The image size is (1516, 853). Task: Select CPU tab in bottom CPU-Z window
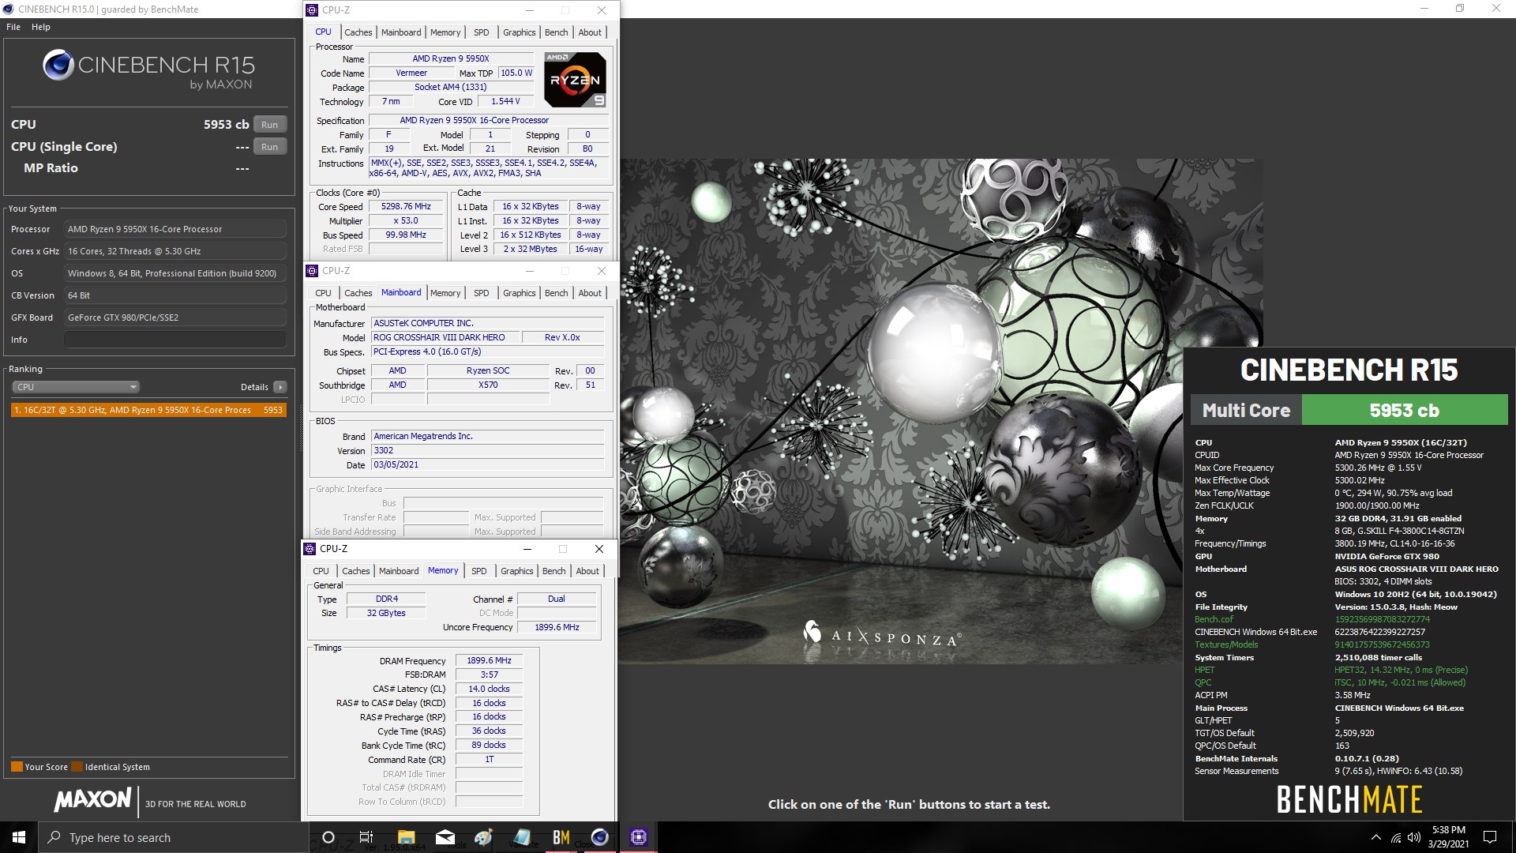[x=321, y=571]
